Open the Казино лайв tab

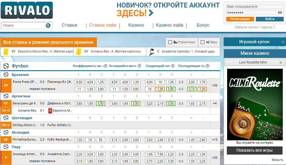(169, 25)
